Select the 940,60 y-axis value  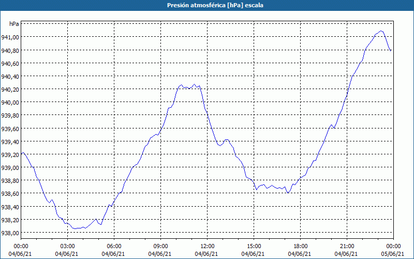coord(10,63)
